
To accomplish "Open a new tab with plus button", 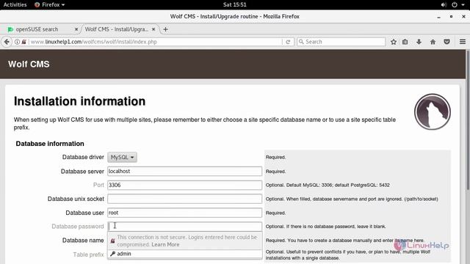I will [x=165, y=29].
